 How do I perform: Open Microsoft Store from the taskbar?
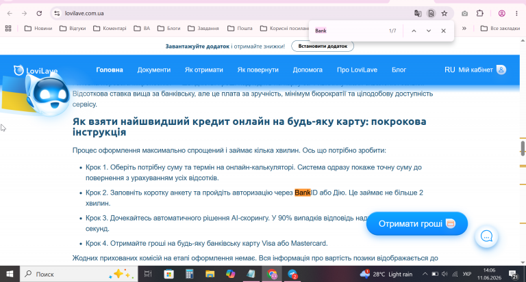pos(168,274)
